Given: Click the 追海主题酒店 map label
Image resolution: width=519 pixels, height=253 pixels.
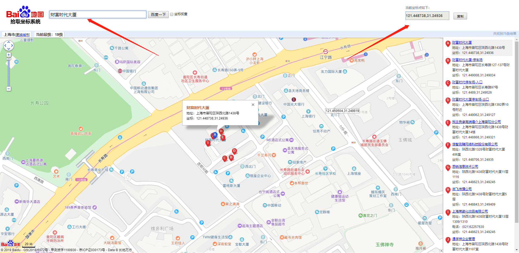Looking at the screenshot, I should [252, 226].
